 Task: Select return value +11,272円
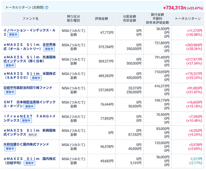(x=194, y=31)
